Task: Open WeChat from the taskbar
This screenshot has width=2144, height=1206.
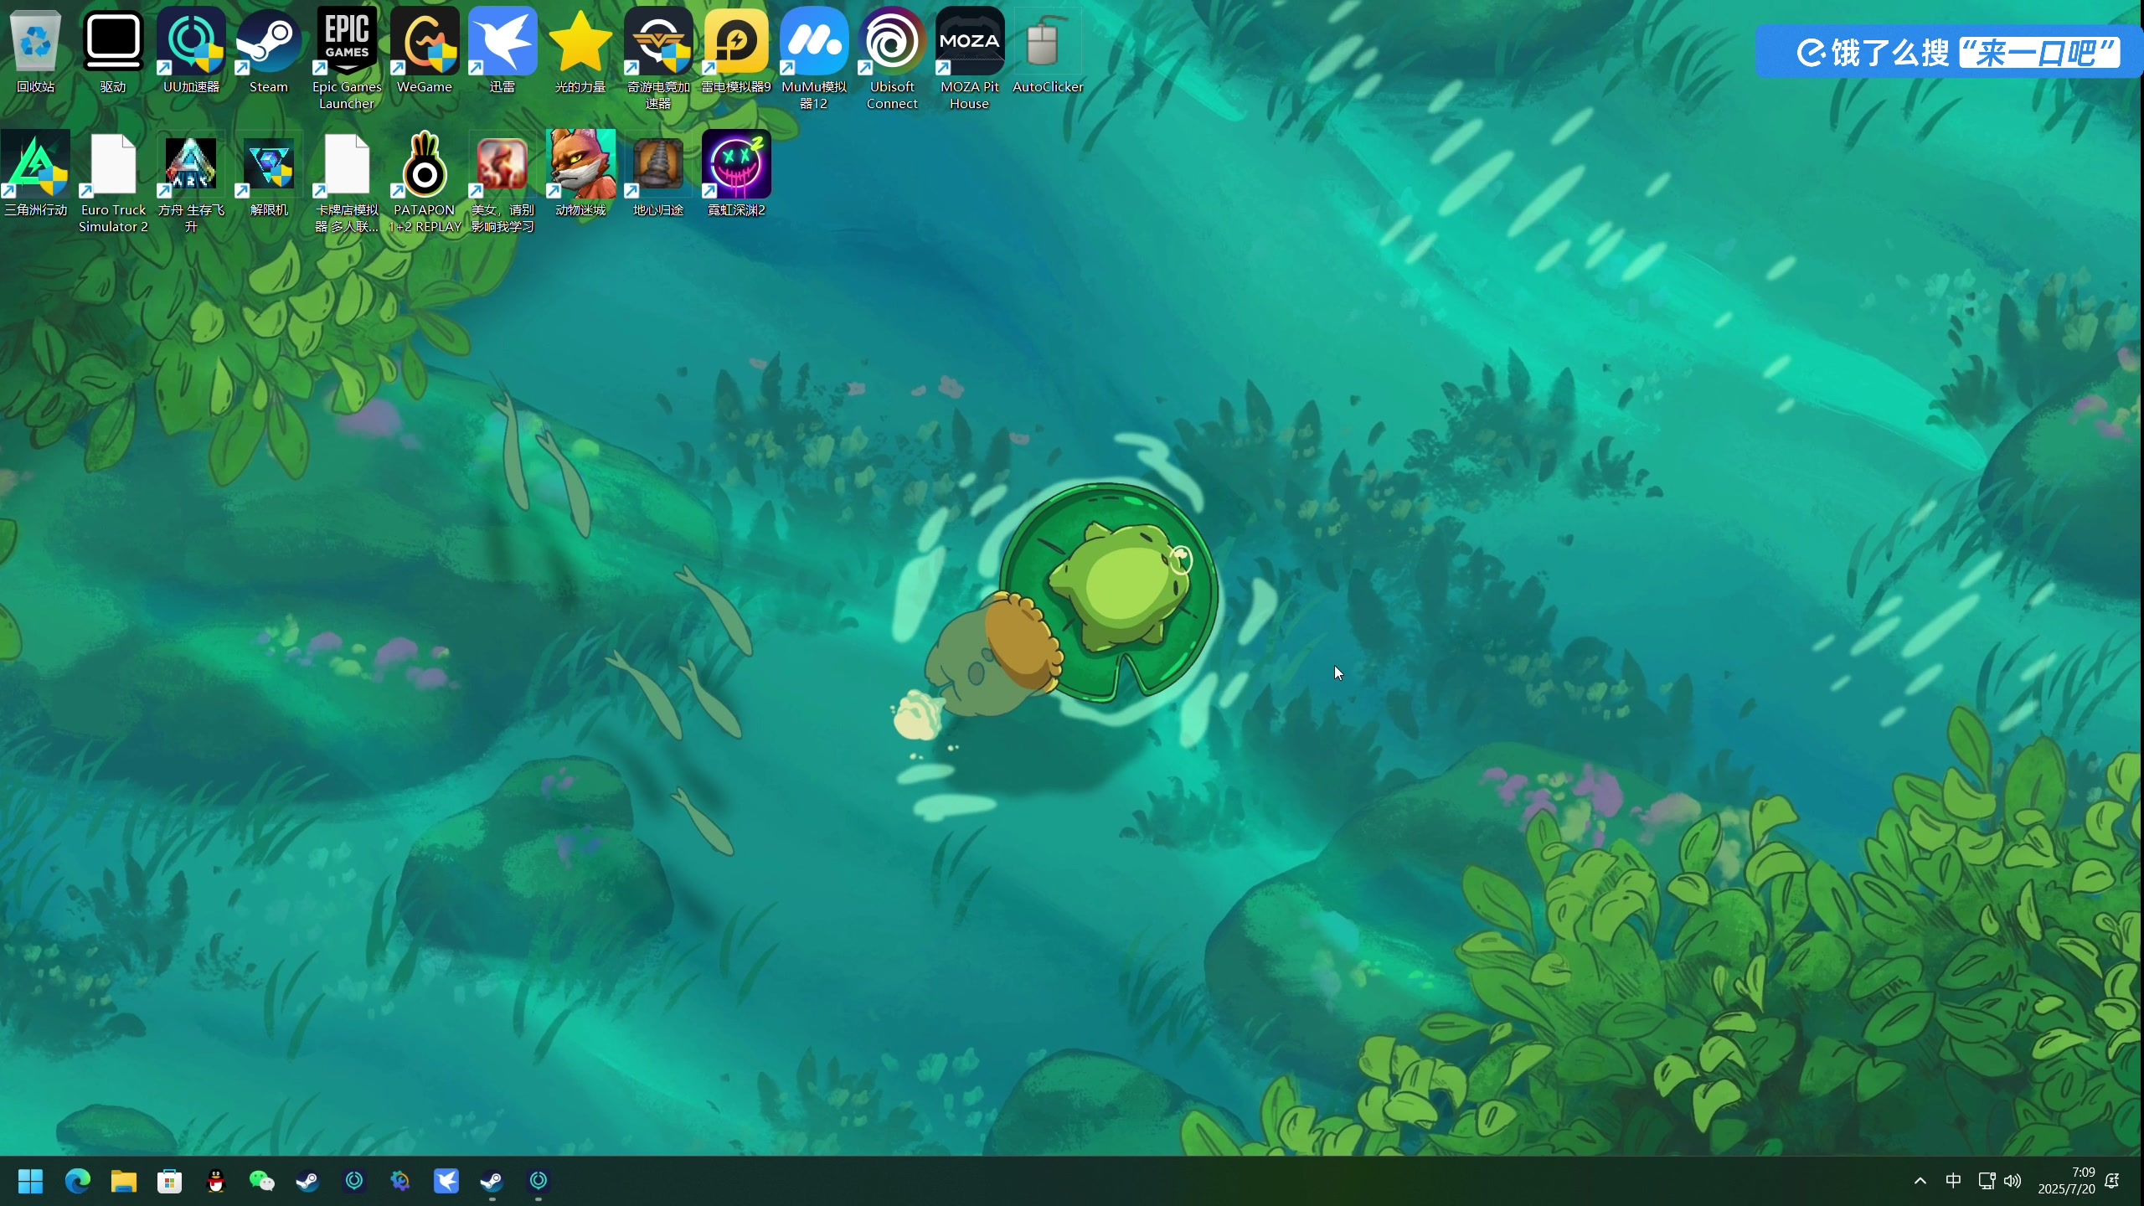Action: coord(262,1181)
